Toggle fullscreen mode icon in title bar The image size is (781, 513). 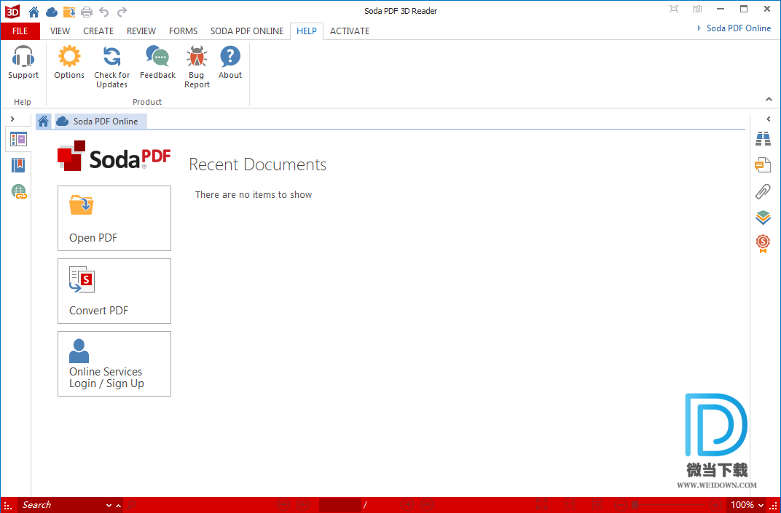[x=673, y=9]
